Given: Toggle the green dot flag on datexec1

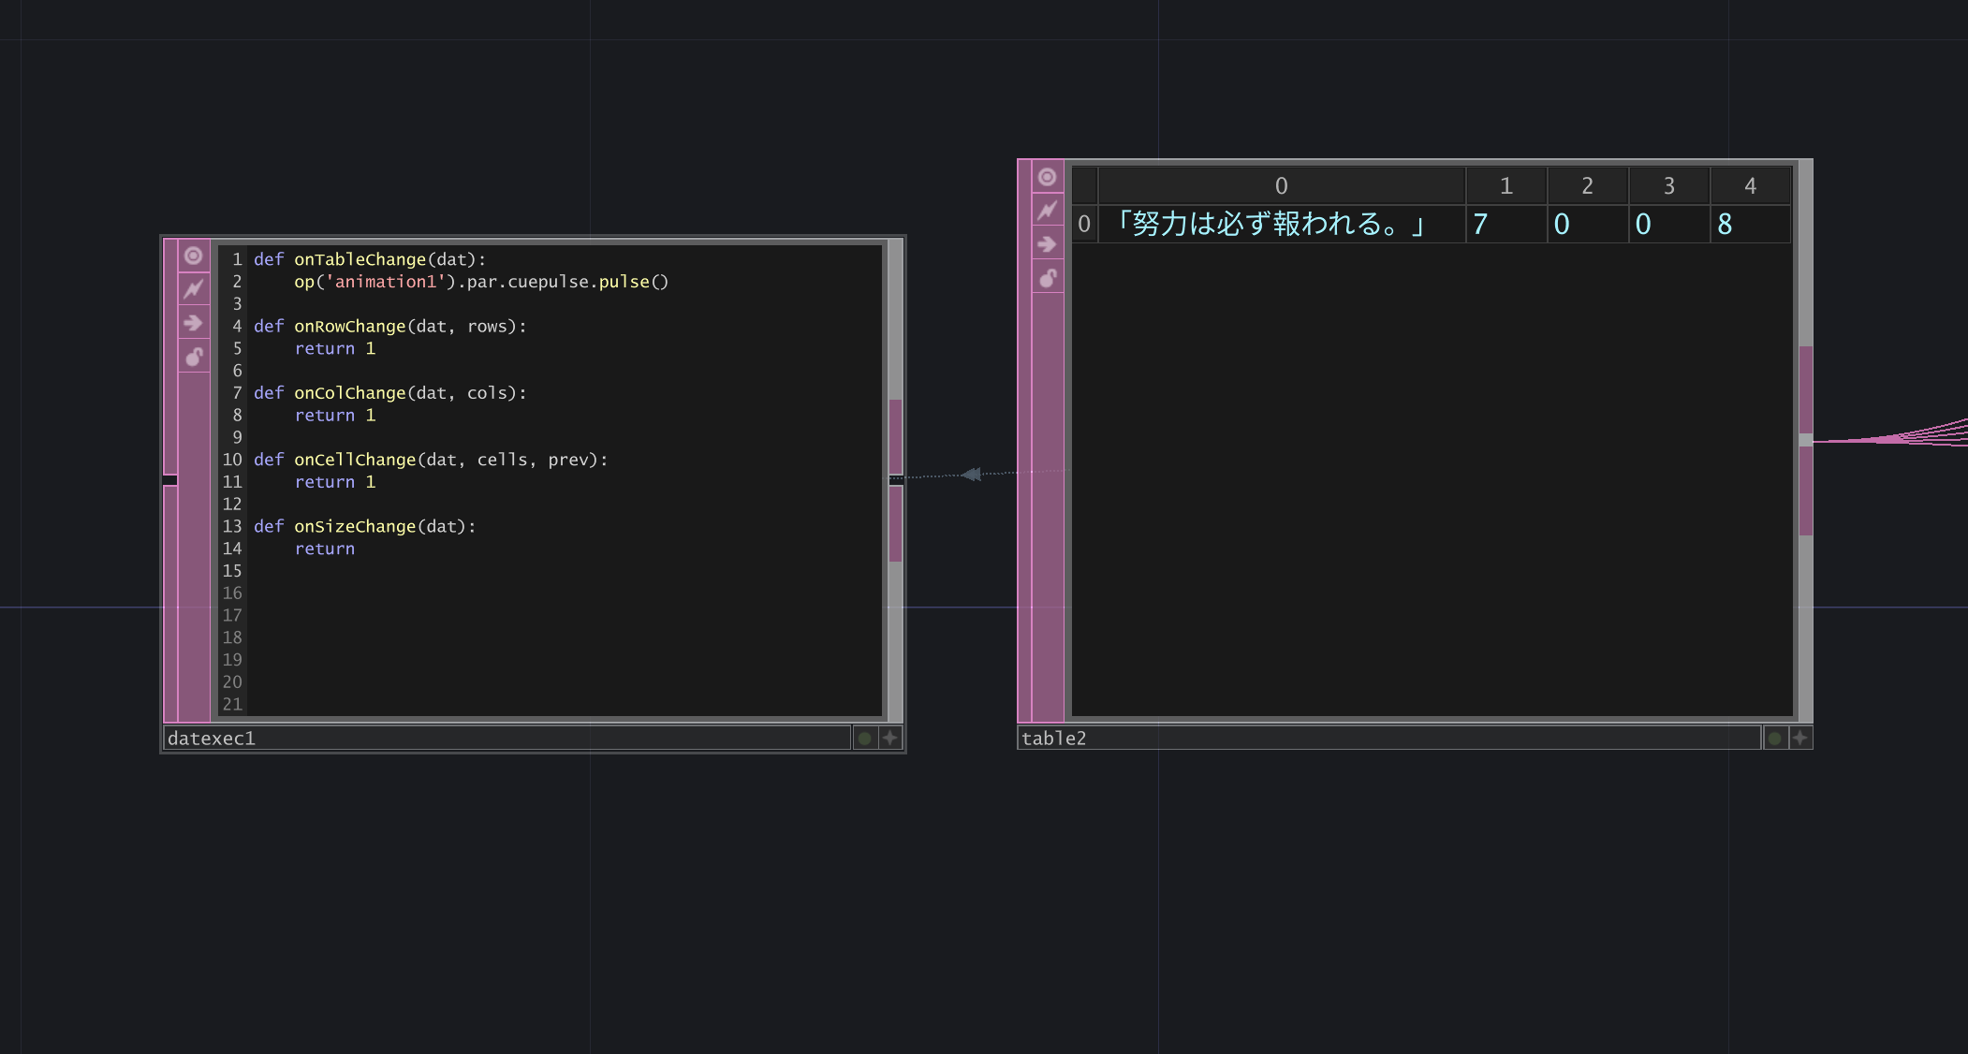Looking at the screenshot, I should pyautogui.click(x=864, y=739).
